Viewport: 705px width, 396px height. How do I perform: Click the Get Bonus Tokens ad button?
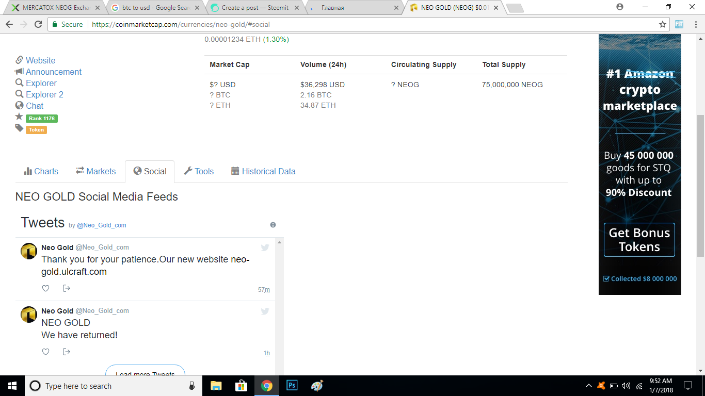click(x=639, y=240)
